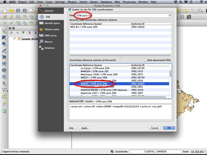
Task: Click the Save project floppy icon
Action: (18, 11)
